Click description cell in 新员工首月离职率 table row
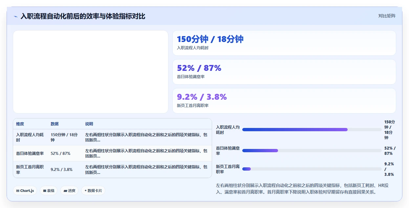Image resolution: width=409 pixels, height=208 pixels. (146, 169)
